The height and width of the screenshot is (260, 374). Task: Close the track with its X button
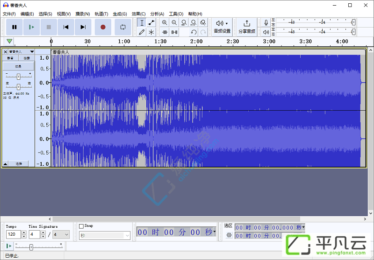(5, 52)
